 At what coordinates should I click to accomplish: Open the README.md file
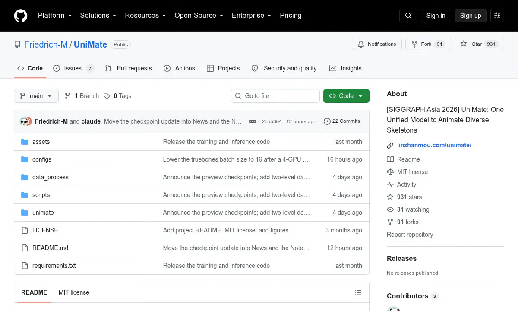[50, 248]
